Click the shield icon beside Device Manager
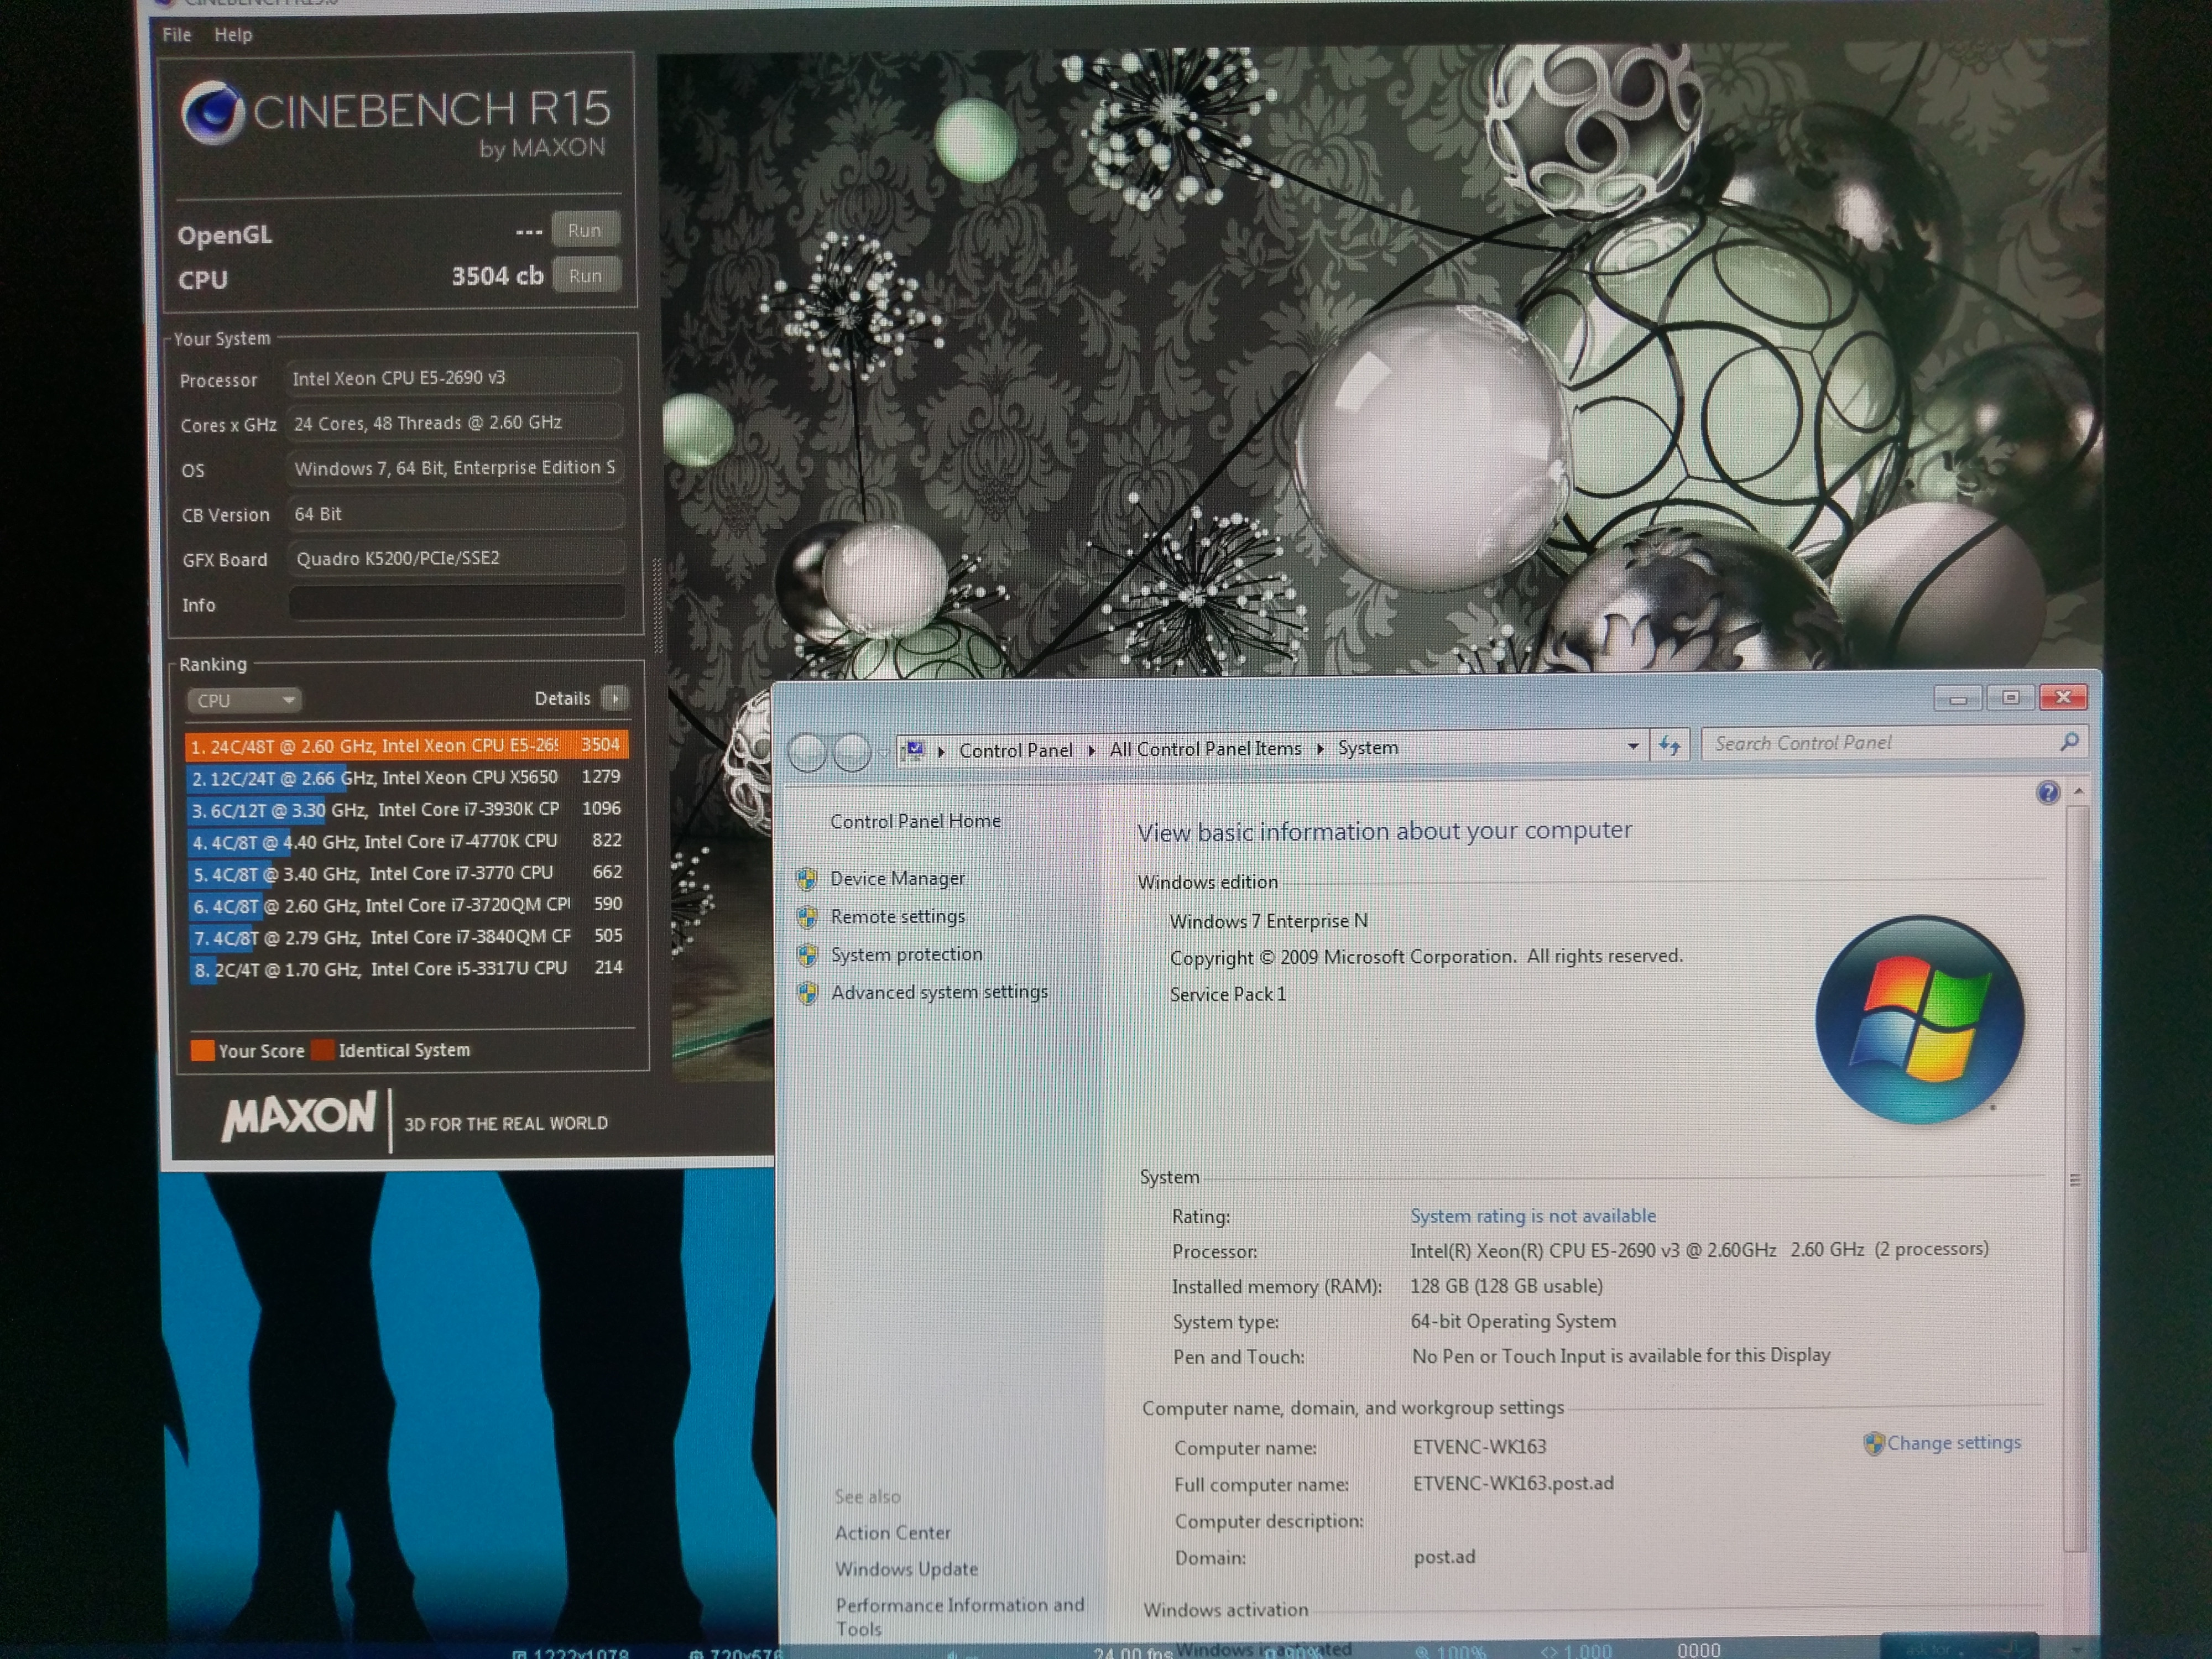 (807, 879)
